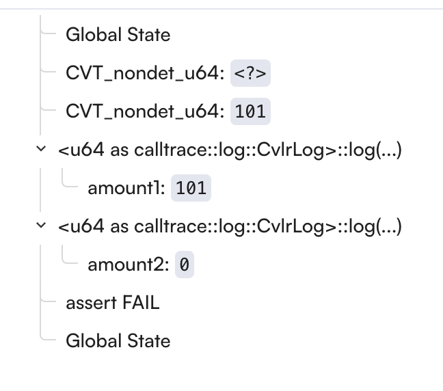Click the assert FAIL entry
The width and height of the screenshot is (443, 391).
click(x=112, y=302)
